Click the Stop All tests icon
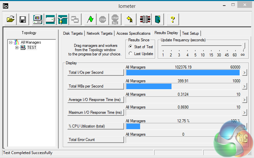Image resolution: width=254 pixels, height=158 pixels. pos(115,19)
